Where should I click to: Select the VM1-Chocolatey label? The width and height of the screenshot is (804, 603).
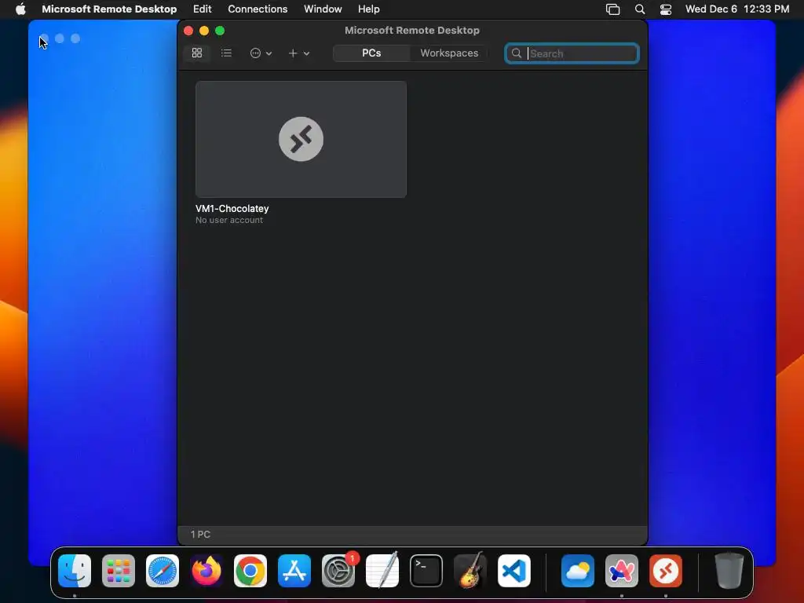[232, 209]
